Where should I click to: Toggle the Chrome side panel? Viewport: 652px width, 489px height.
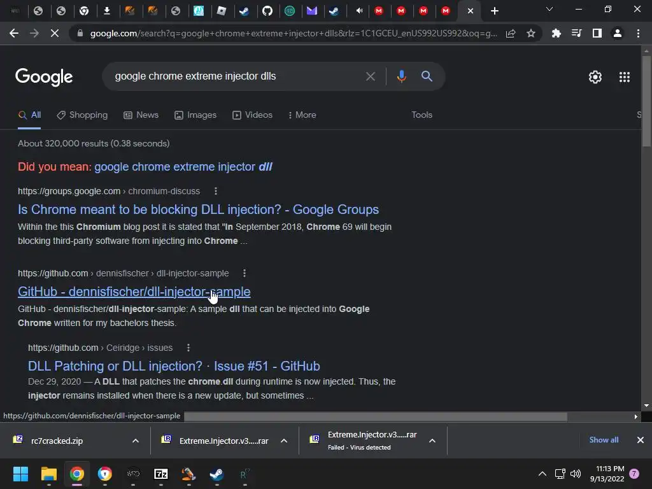click(597, 33)
